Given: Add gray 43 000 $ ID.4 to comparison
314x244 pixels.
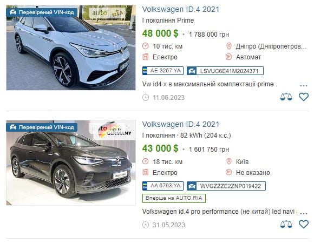Looking at the screenshot, I should [286, 224].
